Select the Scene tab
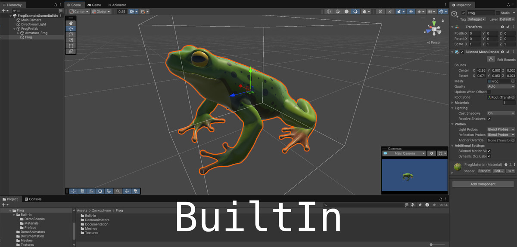The width and height of the screenshot is (517, 247). coord(75,5)
